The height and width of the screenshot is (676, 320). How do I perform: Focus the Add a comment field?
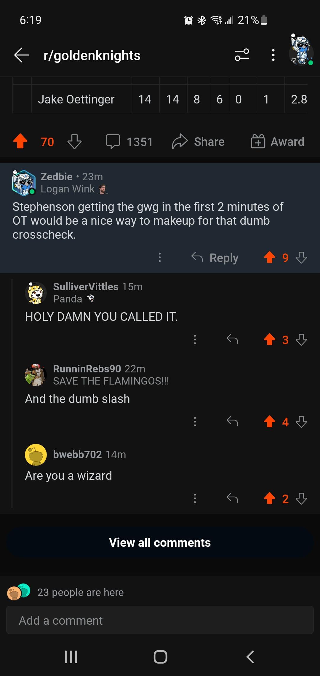[x=160, y=620]
